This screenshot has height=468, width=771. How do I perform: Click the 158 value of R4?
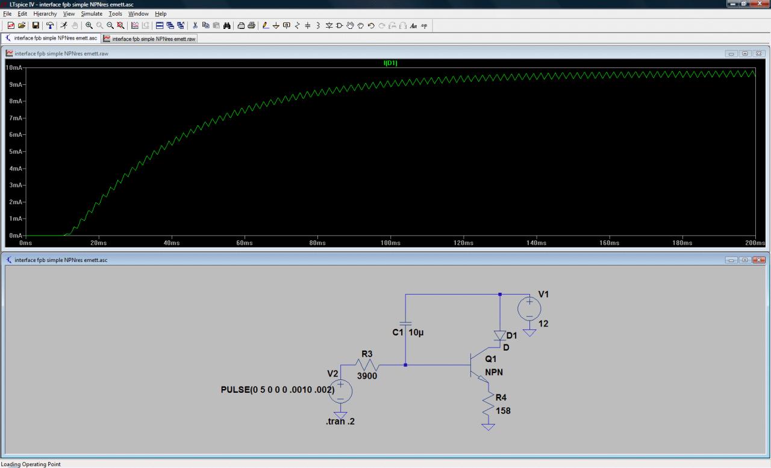tap(503, 411)
